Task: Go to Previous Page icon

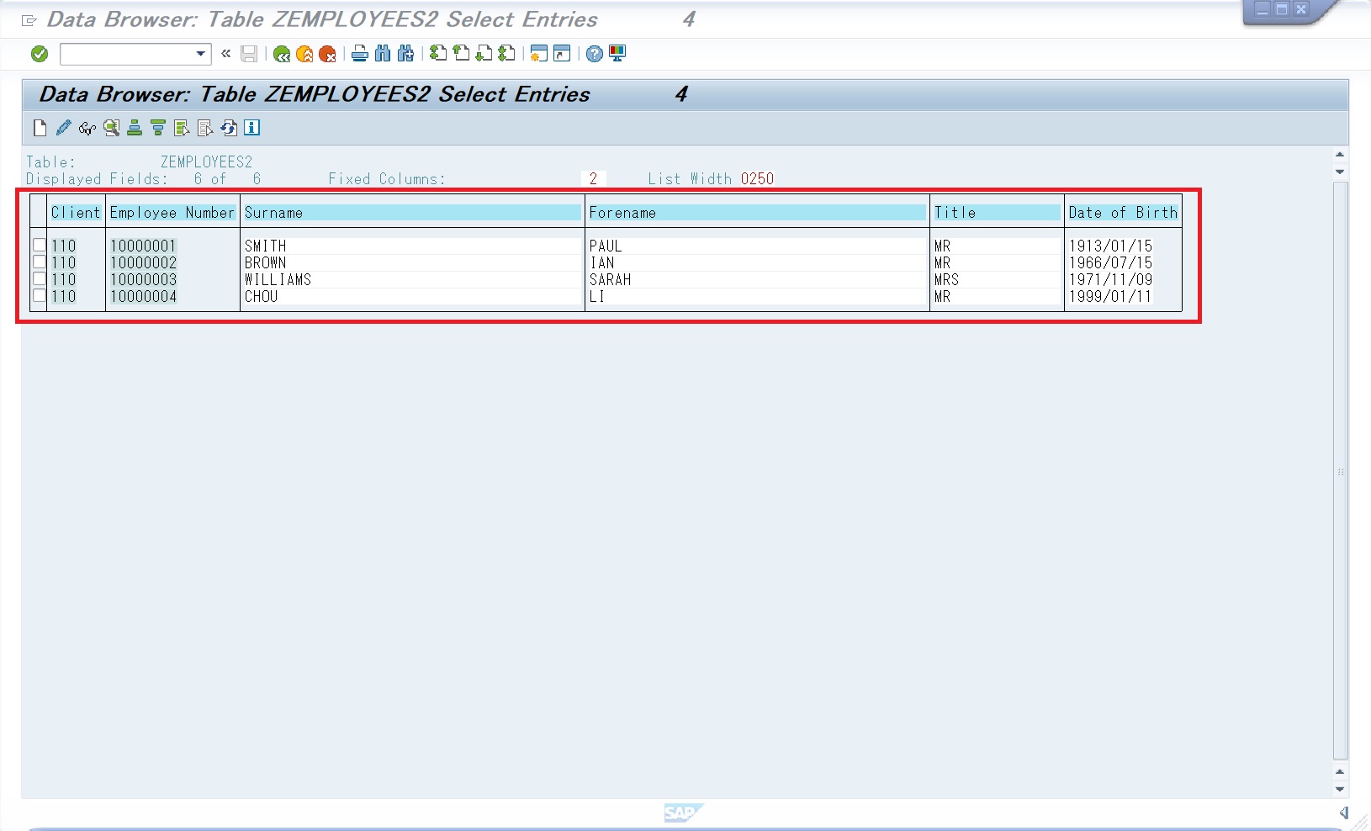Action: tap(461, 54)
